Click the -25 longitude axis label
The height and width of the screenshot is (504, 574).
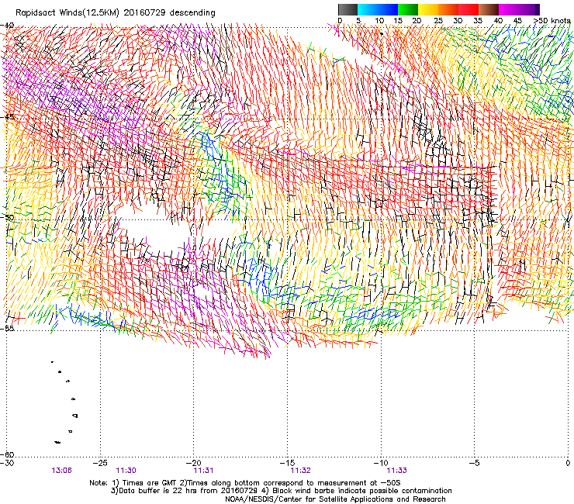(x=100, y=463)
